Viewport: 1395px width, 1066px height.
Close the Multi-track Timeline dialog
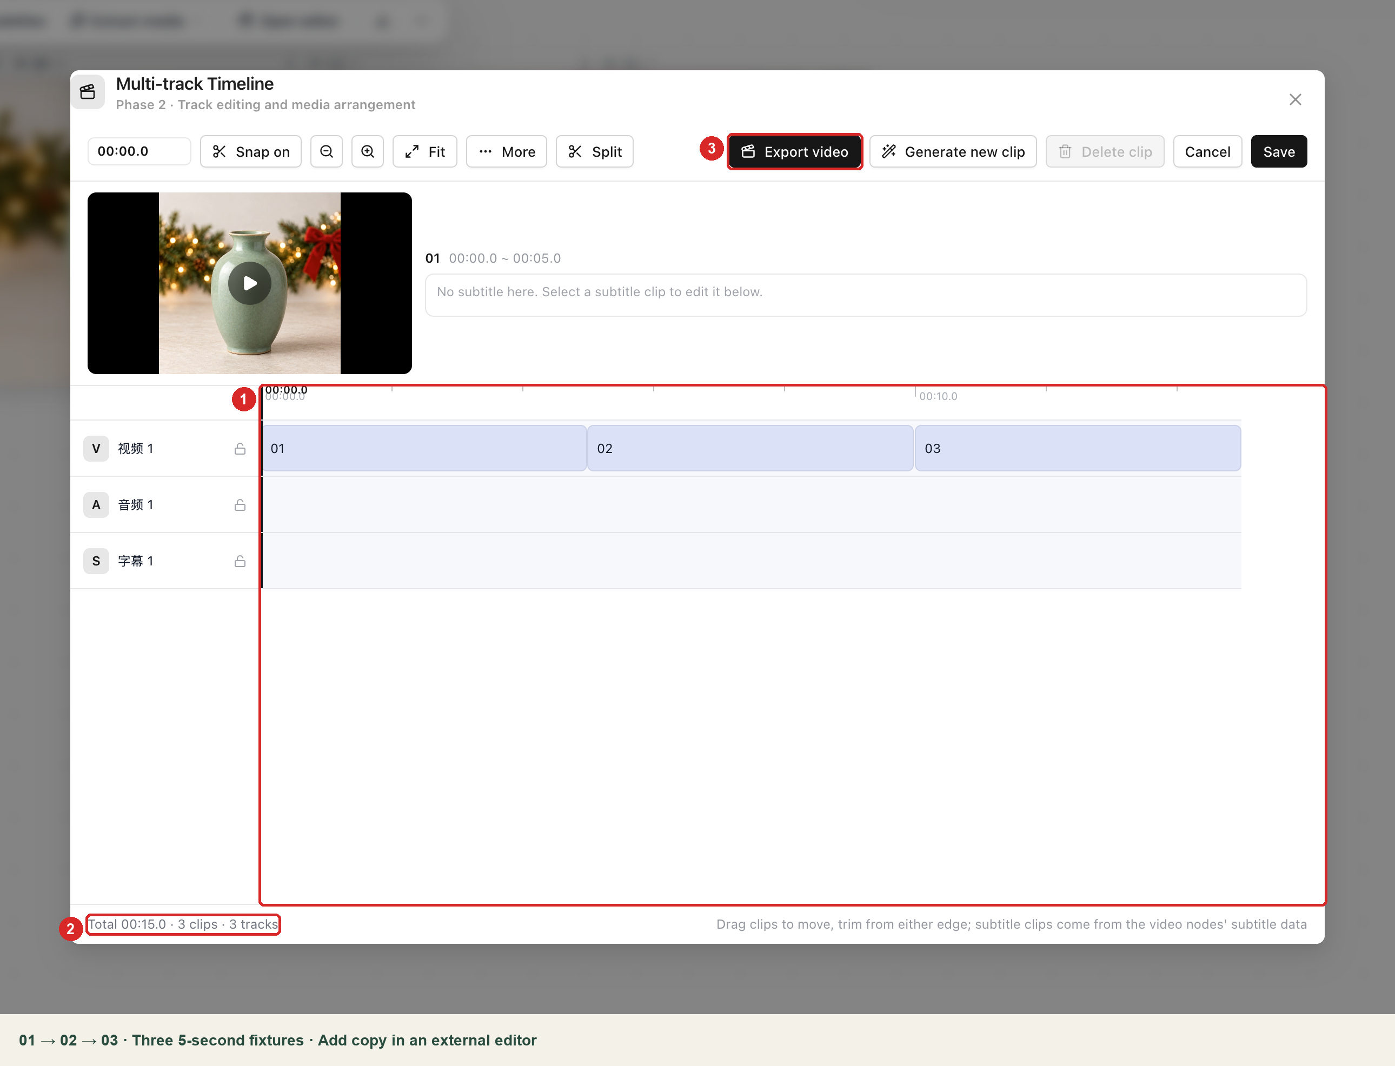click(1296, 99)
